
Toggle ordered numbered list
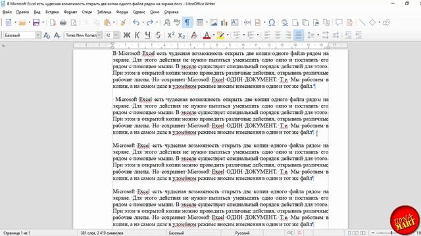tap(251, 35)
